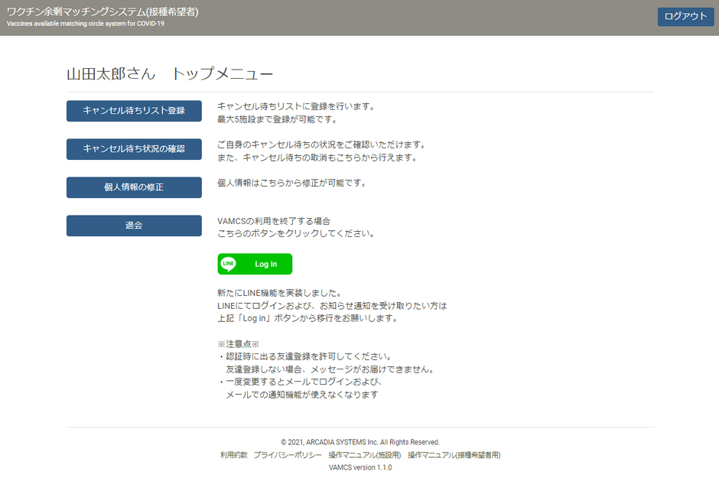Click 退会 to withdraw from VAMCS
The width and height of the screenshot is (719, 491).
click(134, 226)
